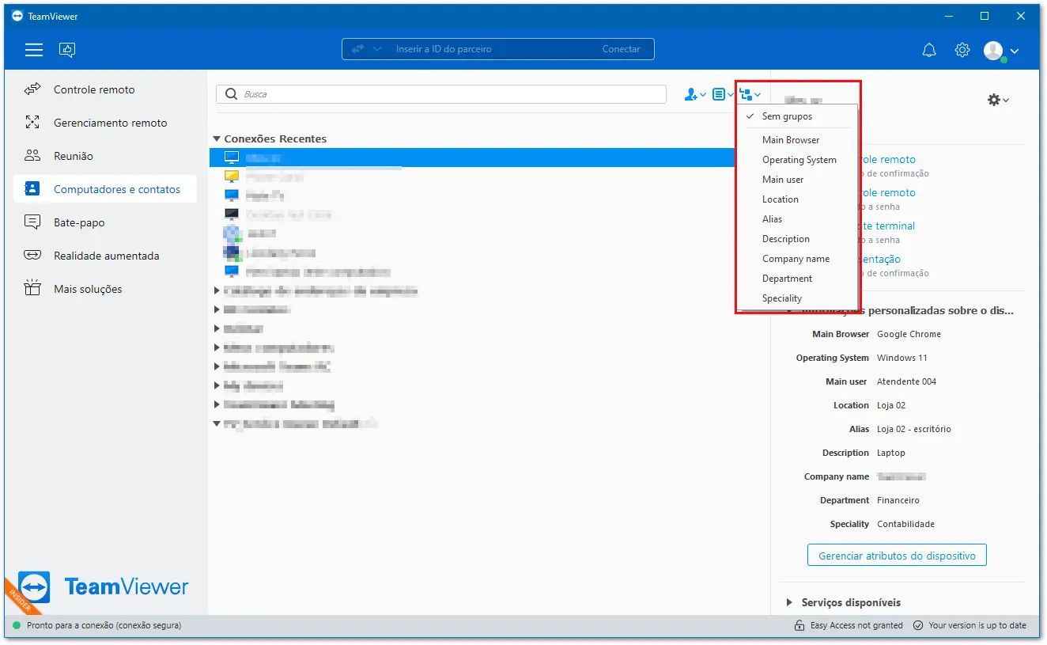Screen dimensions: 1047x645
Task: Click the Google Chrome value text
Action: (x=909, y=334)
